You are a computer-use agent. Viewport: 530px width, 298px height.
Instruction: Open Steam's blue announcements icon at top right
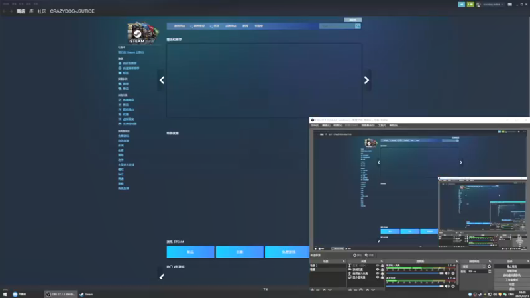pos(461,5)
